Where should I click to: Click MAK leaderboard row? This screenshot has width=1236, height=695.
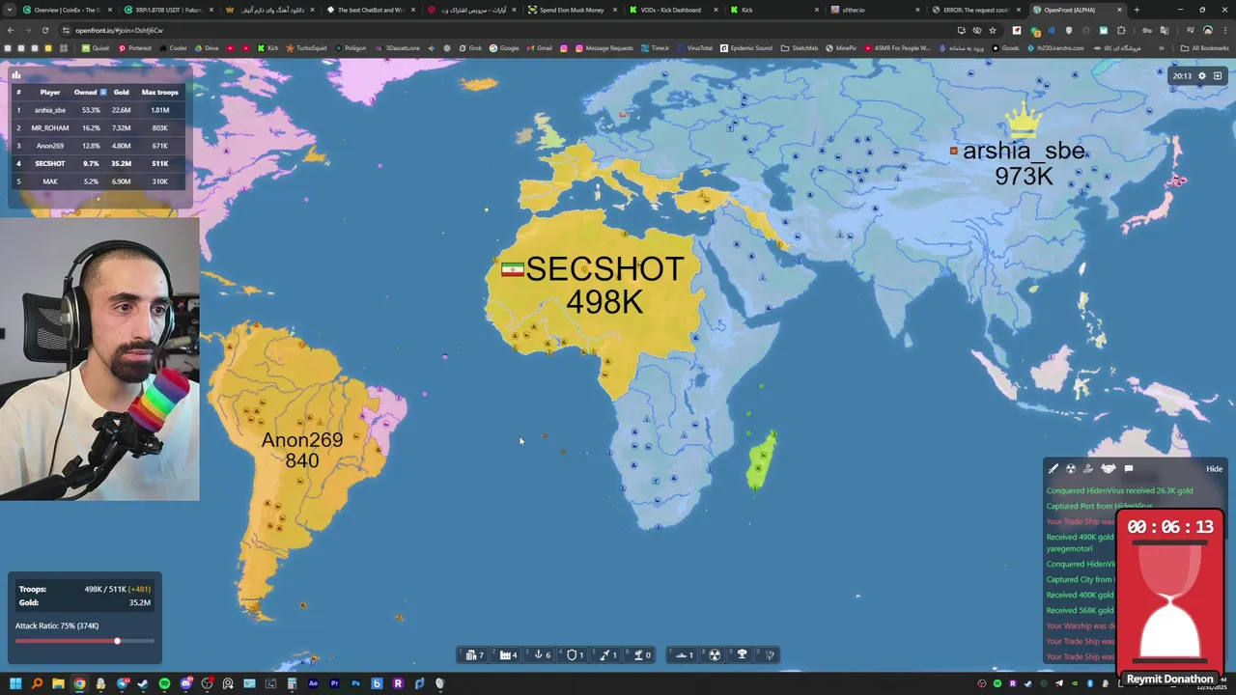(97, 181)
